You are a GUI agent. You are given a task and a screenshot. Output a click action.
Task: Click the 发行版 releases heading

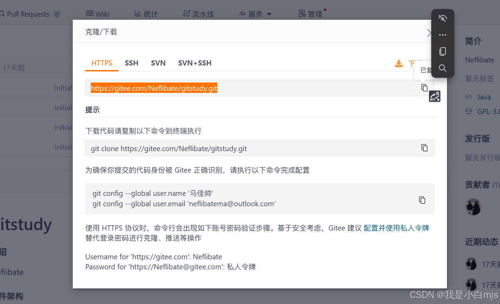tap(477, 139)
